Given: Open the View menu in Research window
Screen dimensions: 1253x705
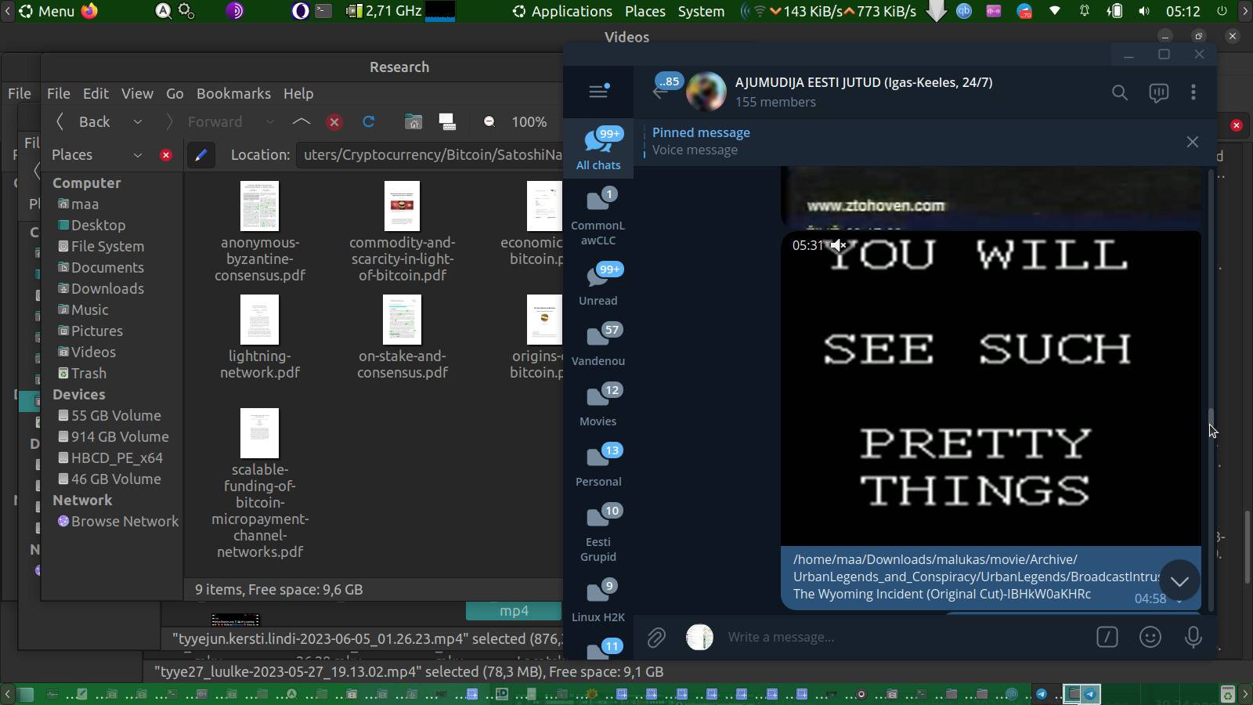Looking at the screenshot, I should click(137, 94).
